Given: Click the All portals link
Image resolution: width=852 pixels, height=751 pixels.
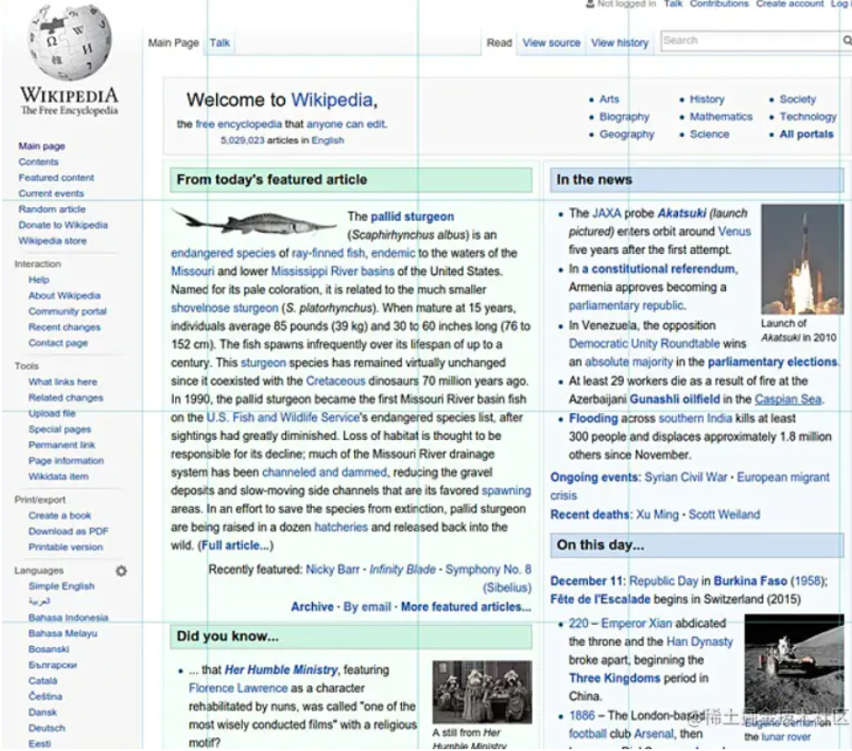Looking at the screenshot, I should (806, 134).
